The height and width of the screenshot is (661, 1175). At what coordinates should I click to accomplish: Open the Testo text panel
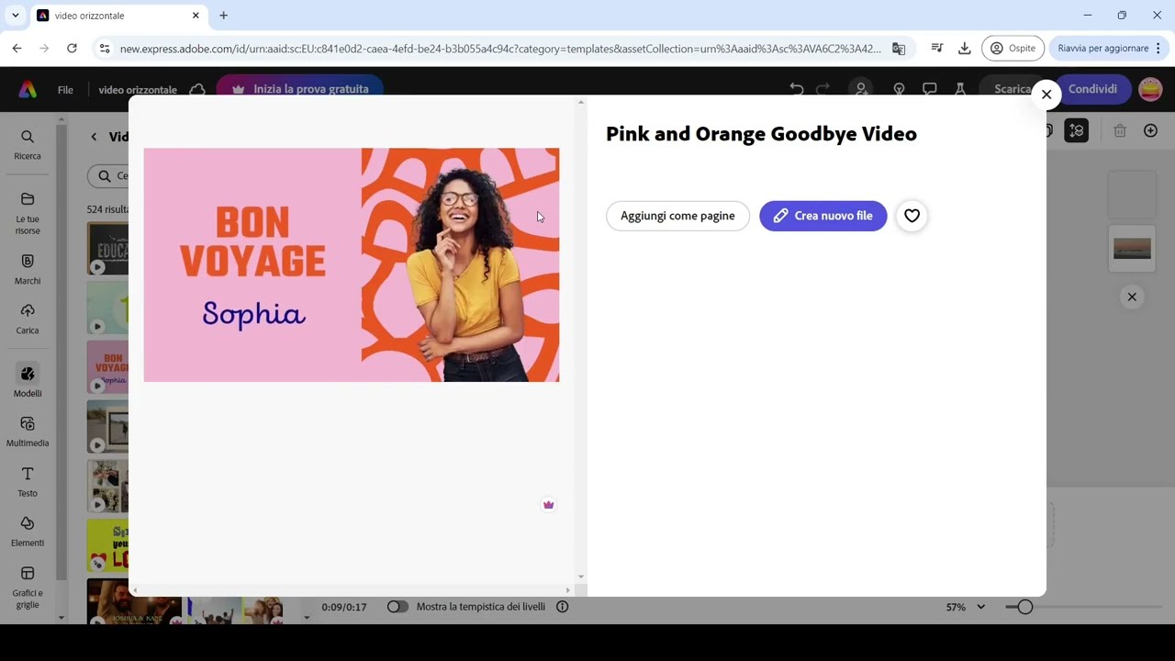coord(28,482)
